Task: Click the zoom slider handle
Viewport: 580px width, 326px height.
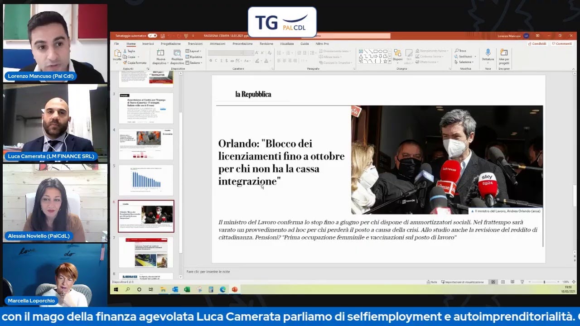Action: tap(544, 282)
